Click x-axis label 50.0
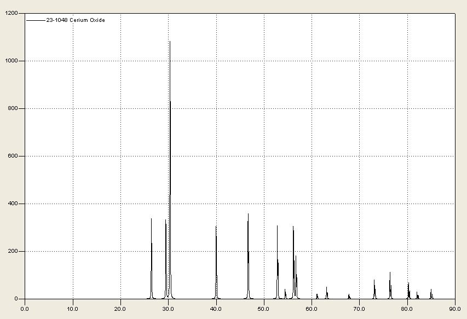This screenshot has height=319, width=467. click(263, 309)
